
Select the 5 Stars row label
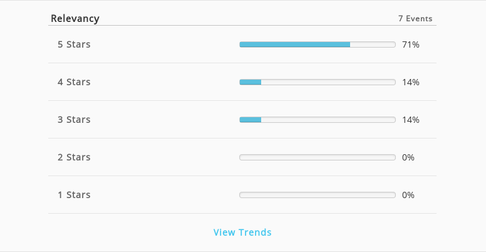pyautogui.click(x=74, y=45)
